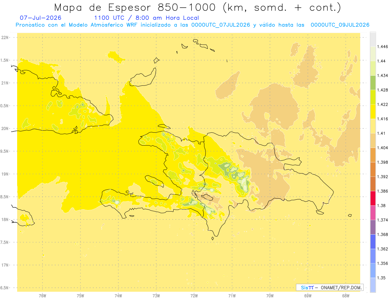Click the "76W" longitude label

[42, 296]
